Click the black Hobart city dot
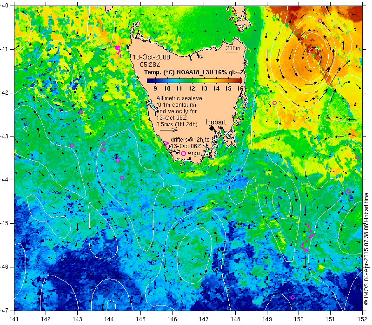Screen dimensions: 372x325 pyautogui.click(x=212, y=128)
